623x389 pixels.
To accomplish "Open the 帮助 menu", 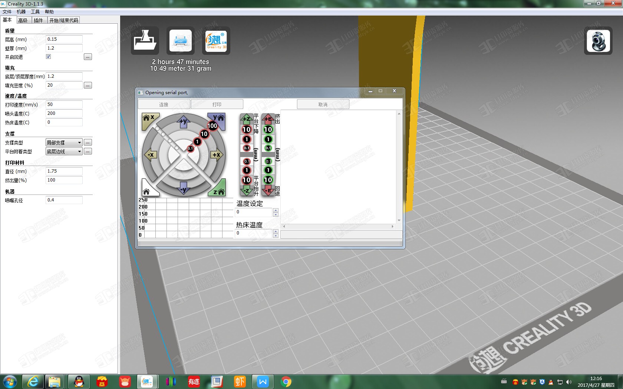I will click(49, 12).
